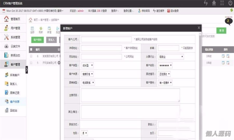Click the green 搜索 search button
234x140 pixels.
pos(222,31)
